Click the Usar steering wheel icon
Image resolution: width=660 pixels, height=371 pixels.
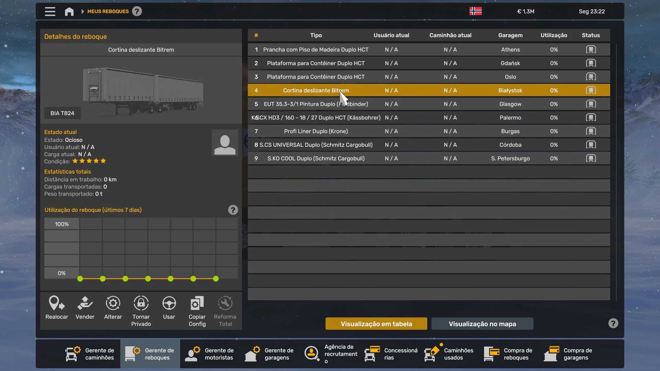pos(169,304)
